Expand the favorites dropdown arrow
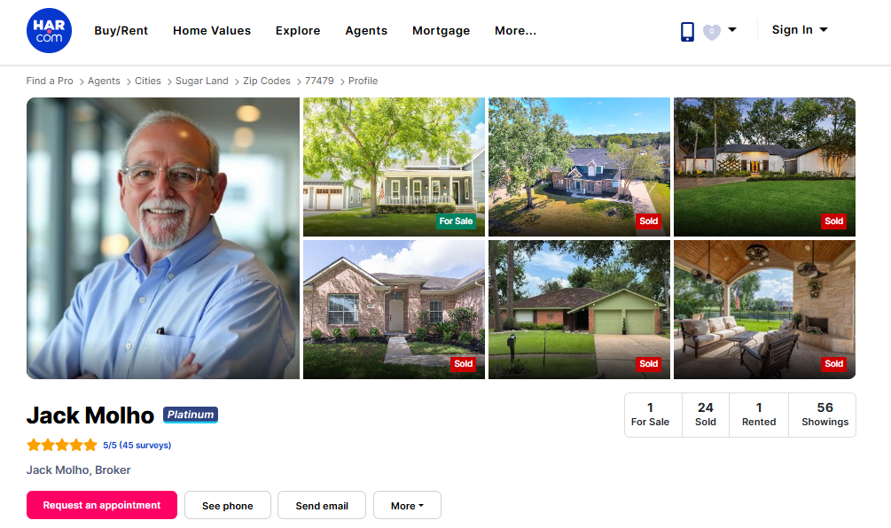Viewport: 891px width, 528px height. 732,30
